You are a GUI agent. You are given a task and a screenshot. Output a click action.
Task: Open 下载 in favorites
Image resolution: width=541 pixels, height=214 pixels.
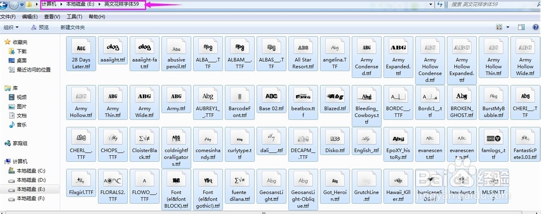22,51
